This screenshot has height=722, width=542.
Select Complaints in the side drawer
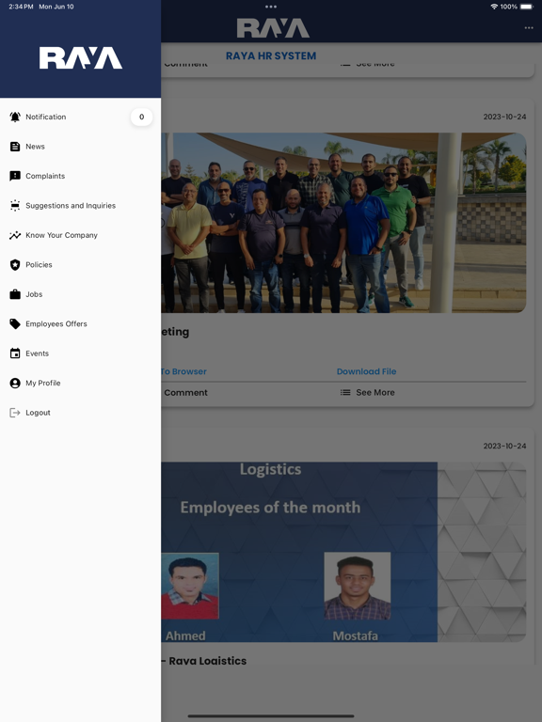tap(80, 176)
